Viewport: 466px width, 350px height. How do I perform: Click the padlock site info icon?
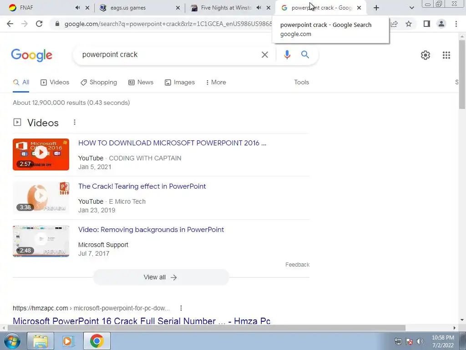[57, 24]
